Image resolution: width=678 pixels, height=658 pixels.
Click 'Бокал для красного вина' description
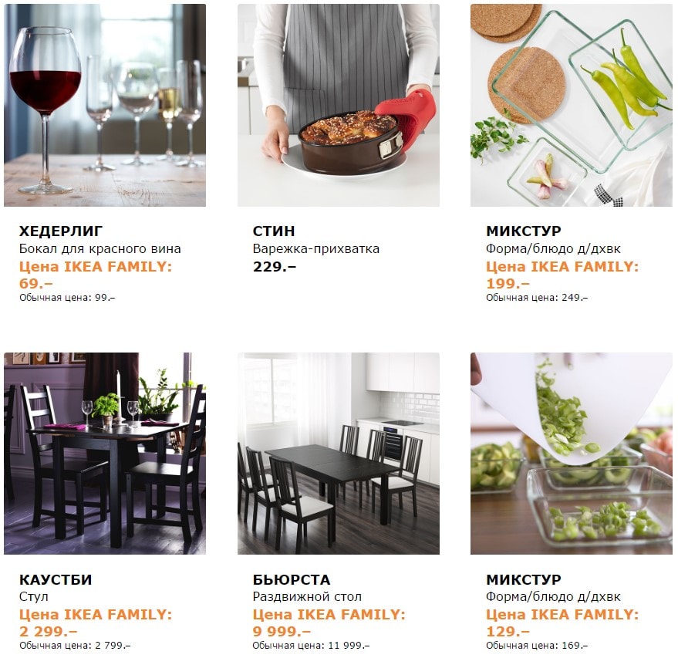coord(100,249)
